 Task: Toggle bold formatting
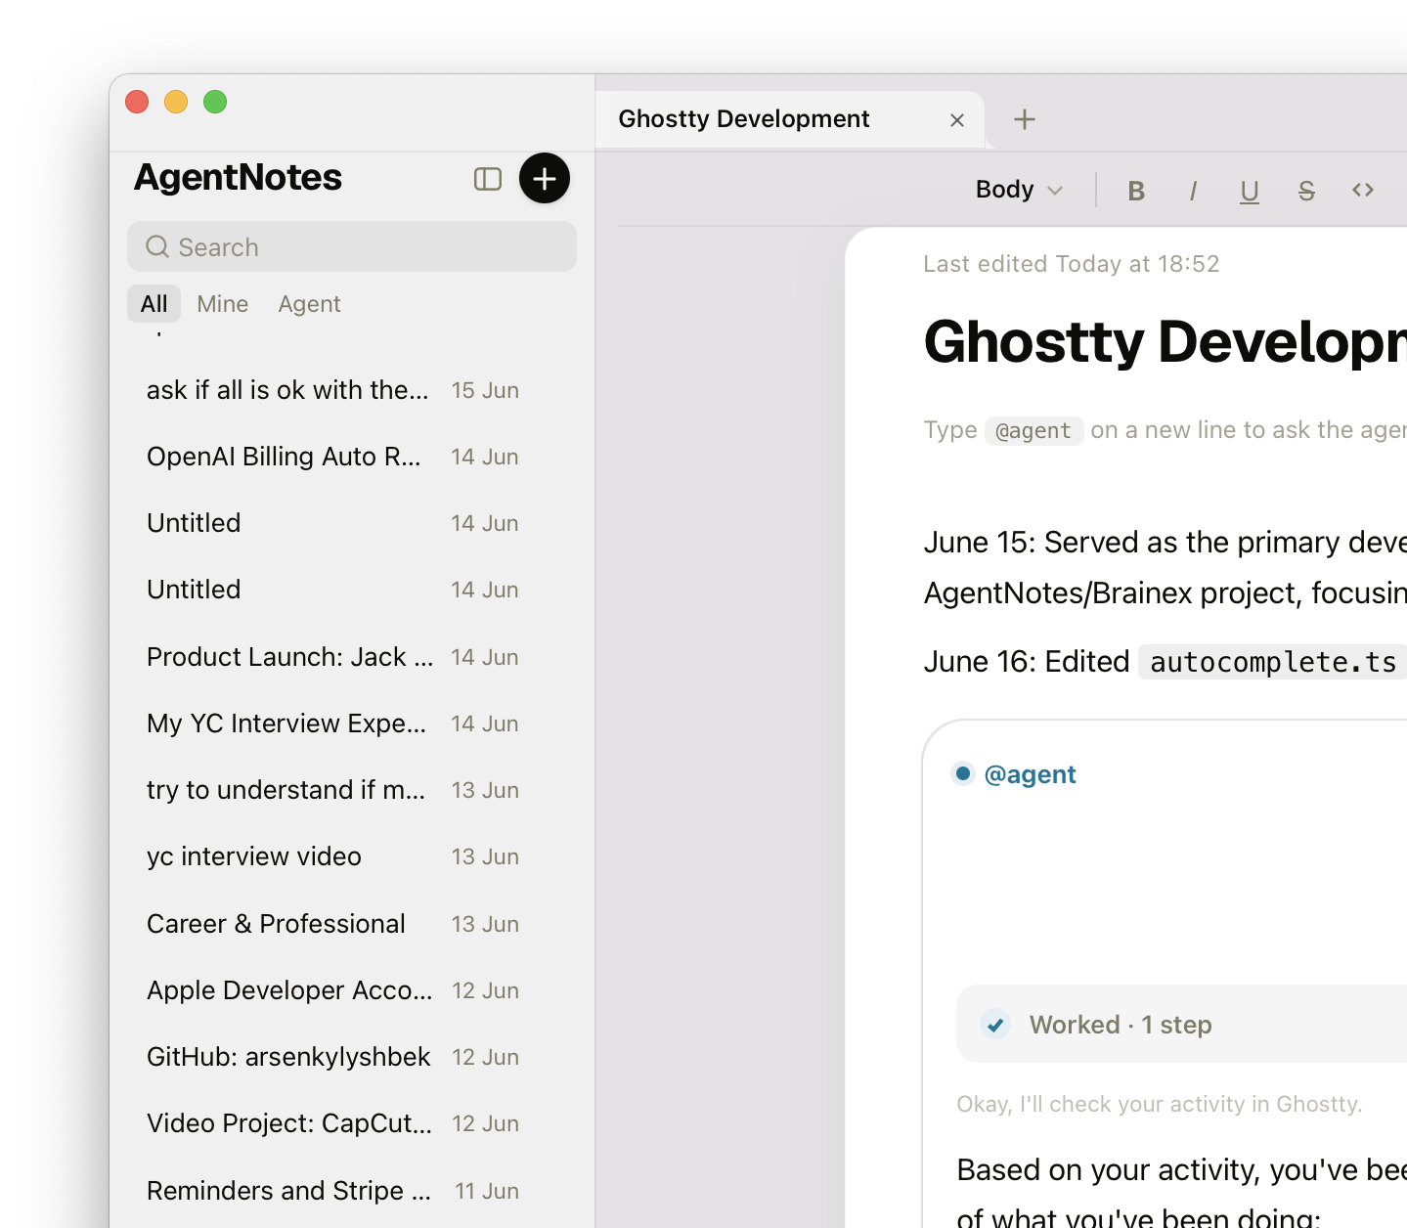point(1136,191)
